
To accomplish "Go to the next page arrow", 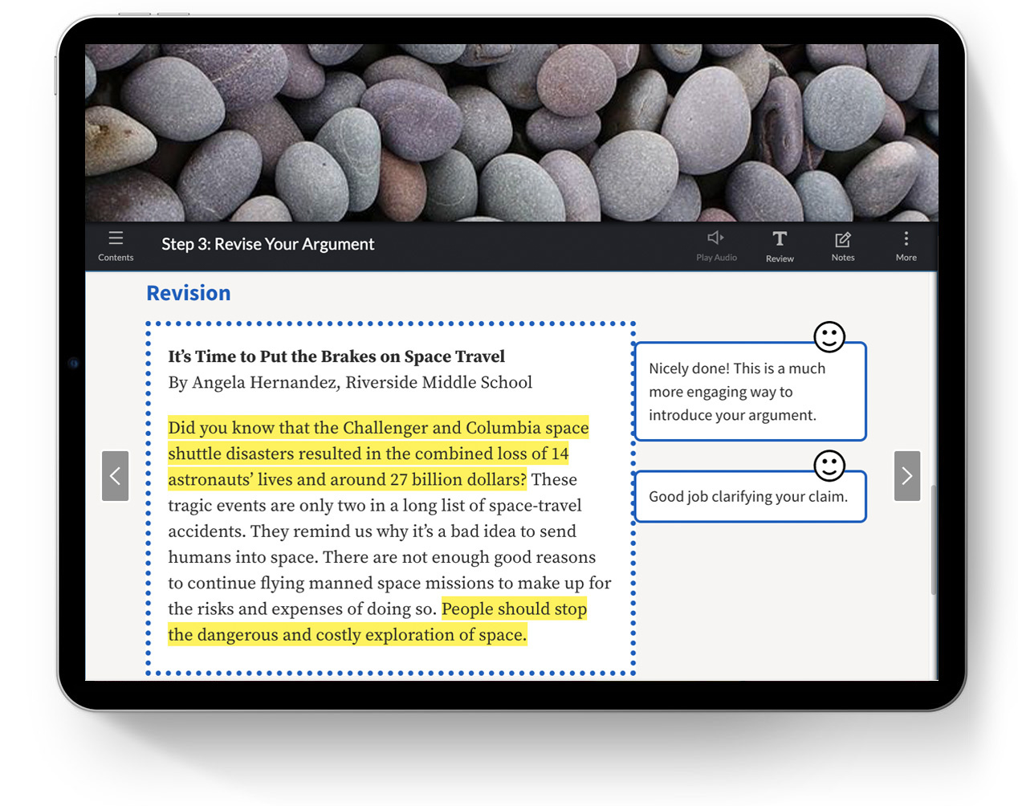I will tap(907, 476).
